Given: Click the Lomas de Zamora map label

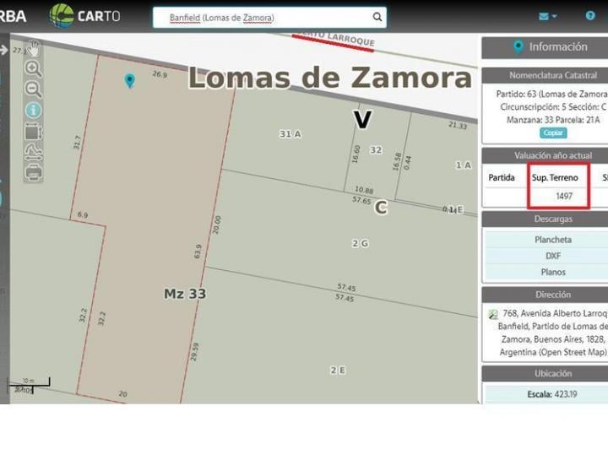Looking at the screenshot, I should (330, 78).
